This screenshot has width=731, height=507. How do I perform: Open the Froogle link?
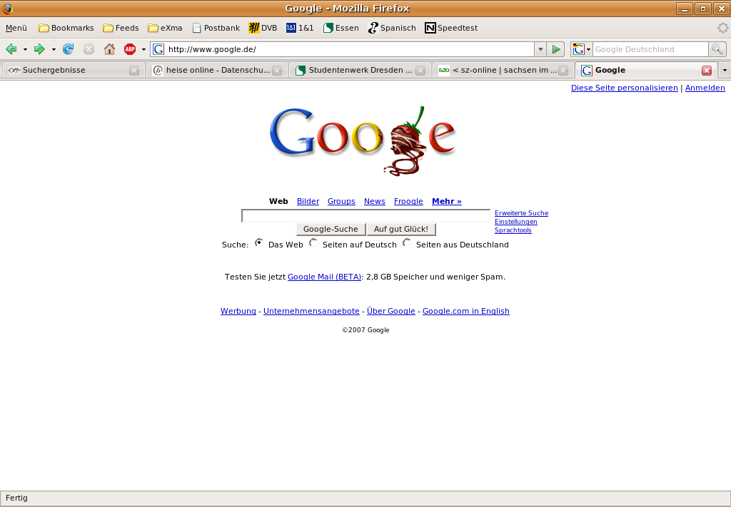[x=408, y=201]
